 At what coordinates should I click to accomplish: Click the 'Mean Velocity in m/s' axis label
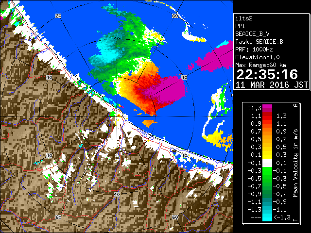click(x=295, y=163)
